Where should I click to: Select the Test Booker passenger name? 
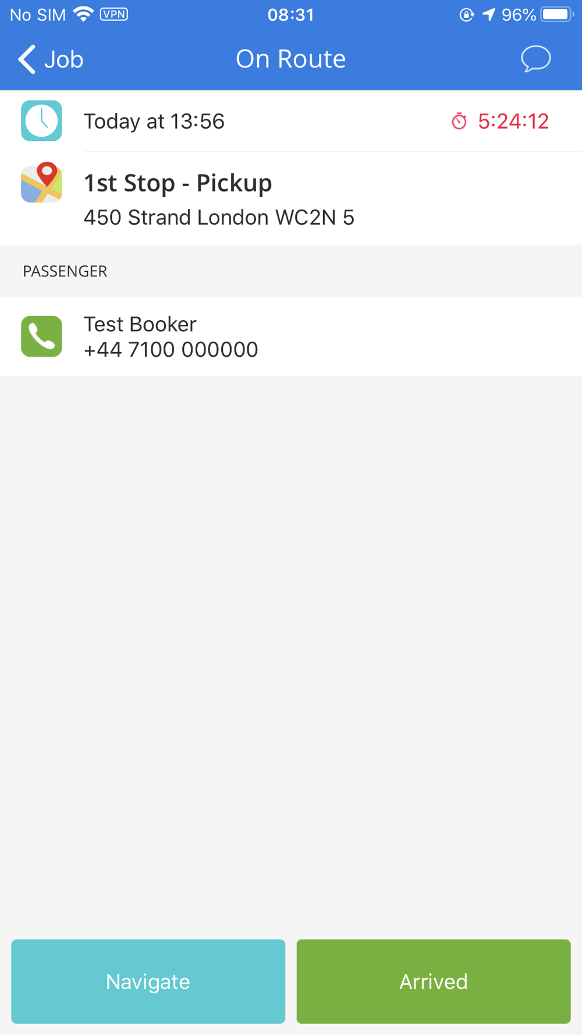coord(140,324)
